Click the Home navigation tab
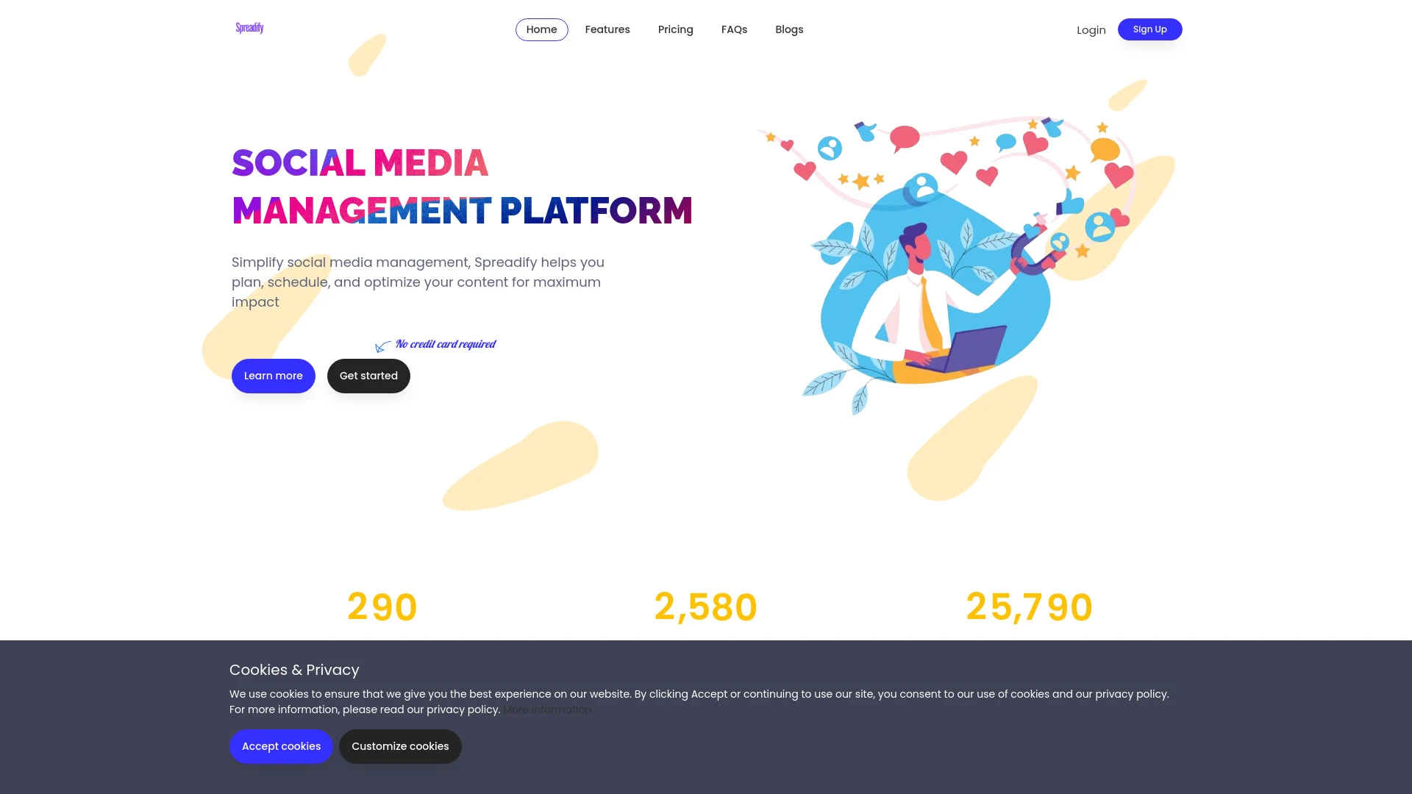 pos(542,29)
